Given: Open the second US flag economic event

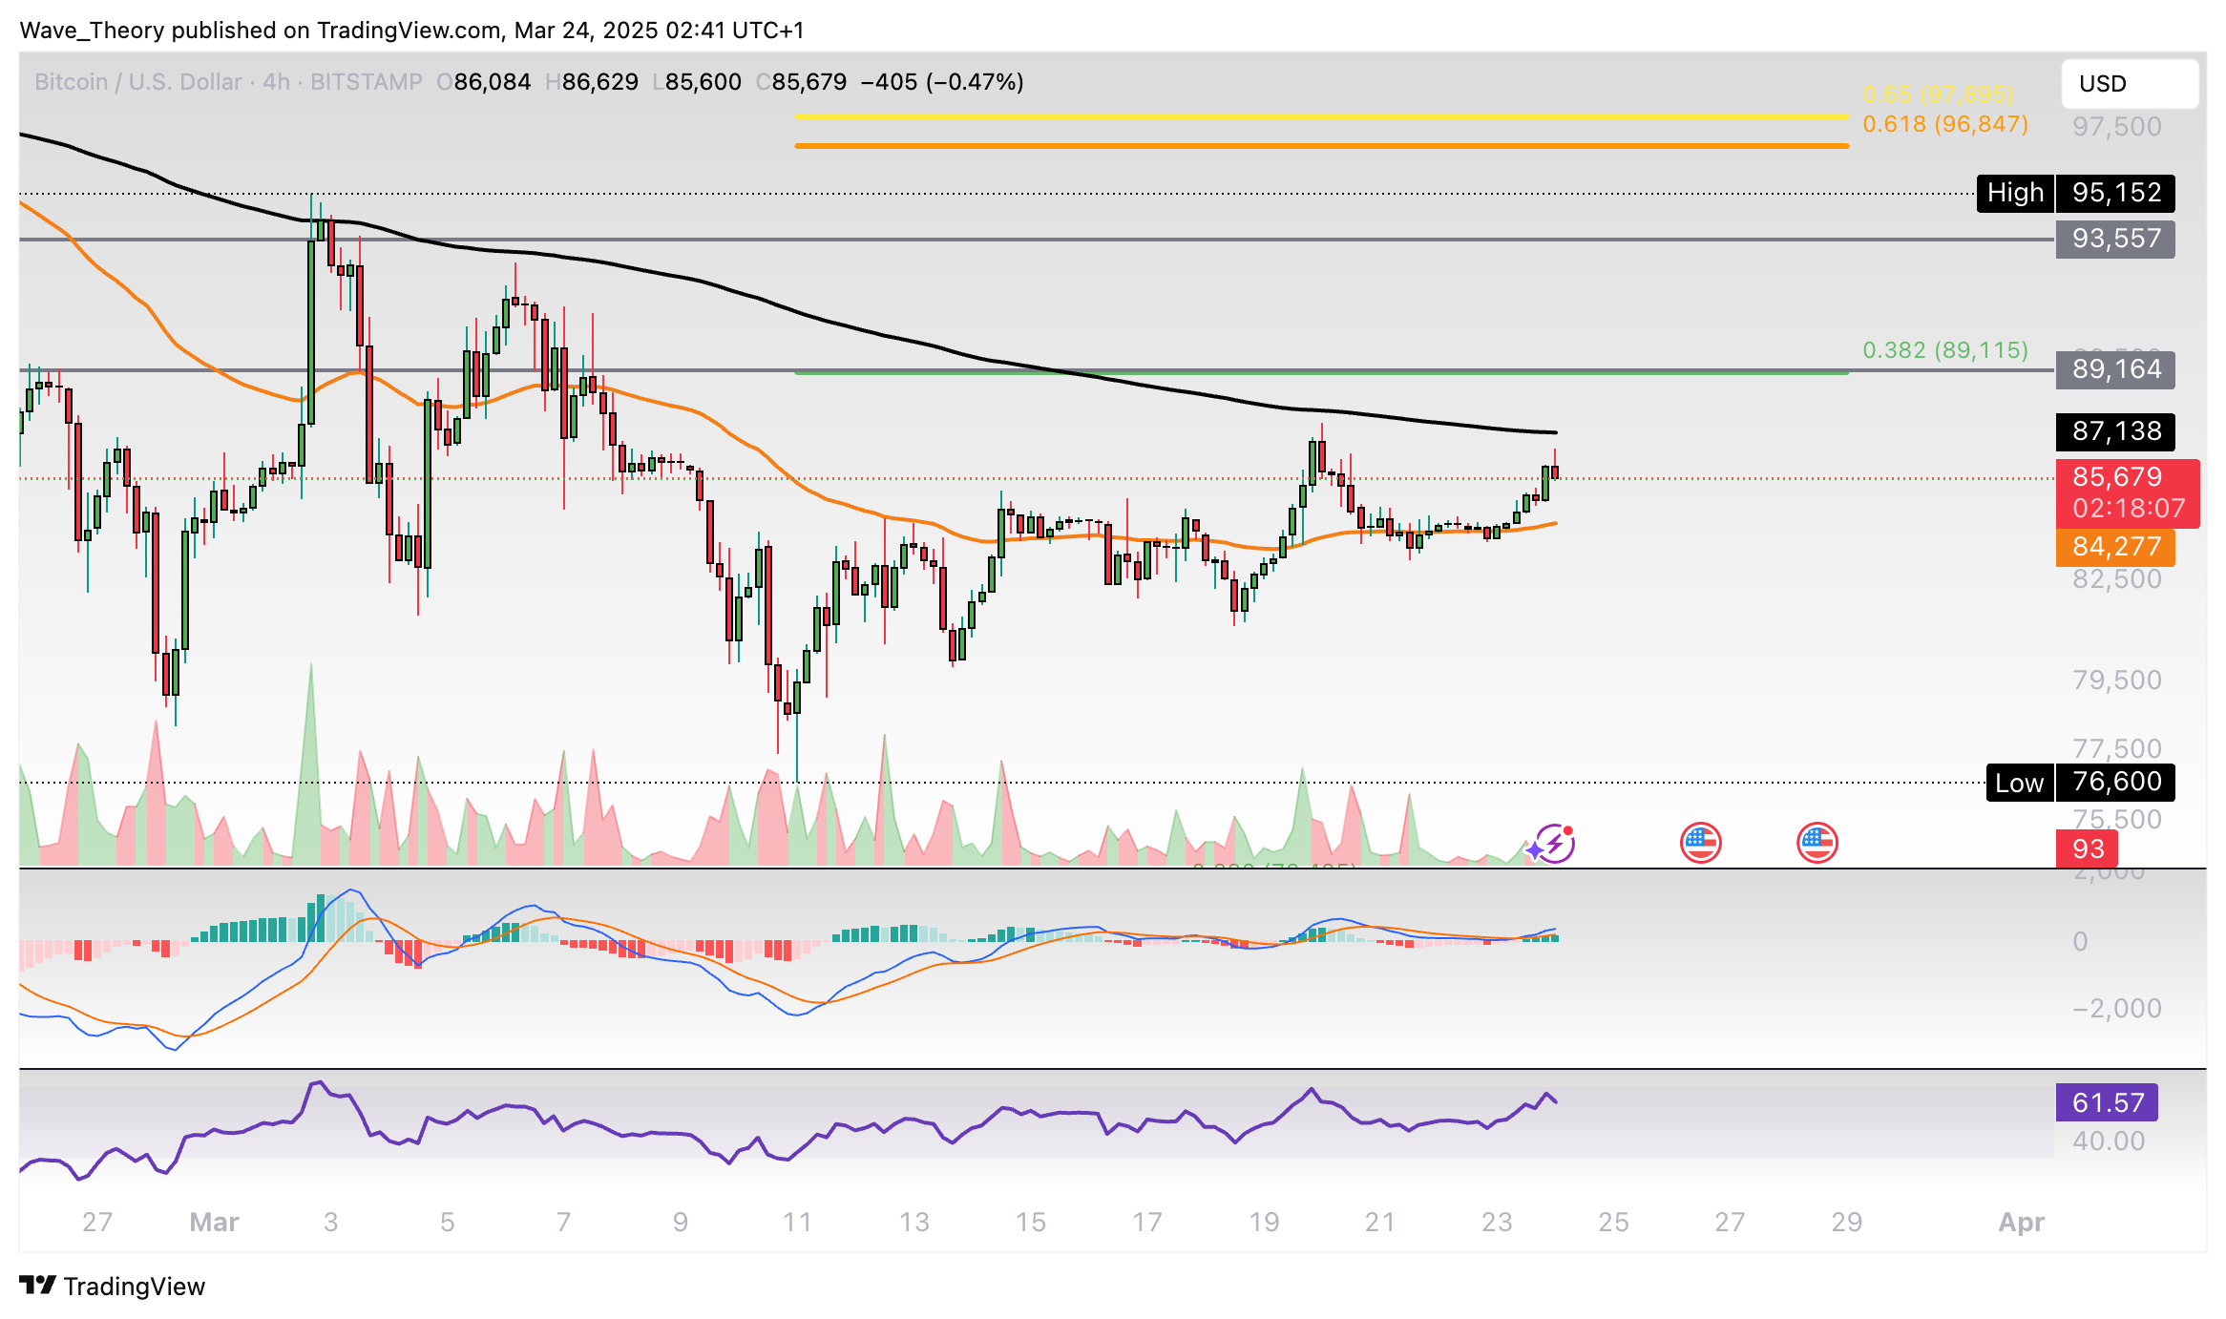Looking at the screenshot, I should 1816,843.
